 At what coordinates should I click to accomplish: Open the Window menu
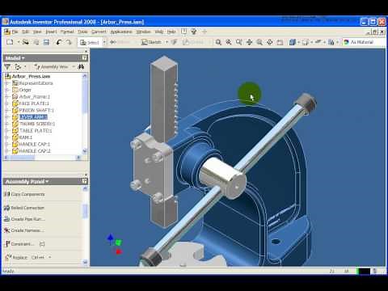(143, 32)
